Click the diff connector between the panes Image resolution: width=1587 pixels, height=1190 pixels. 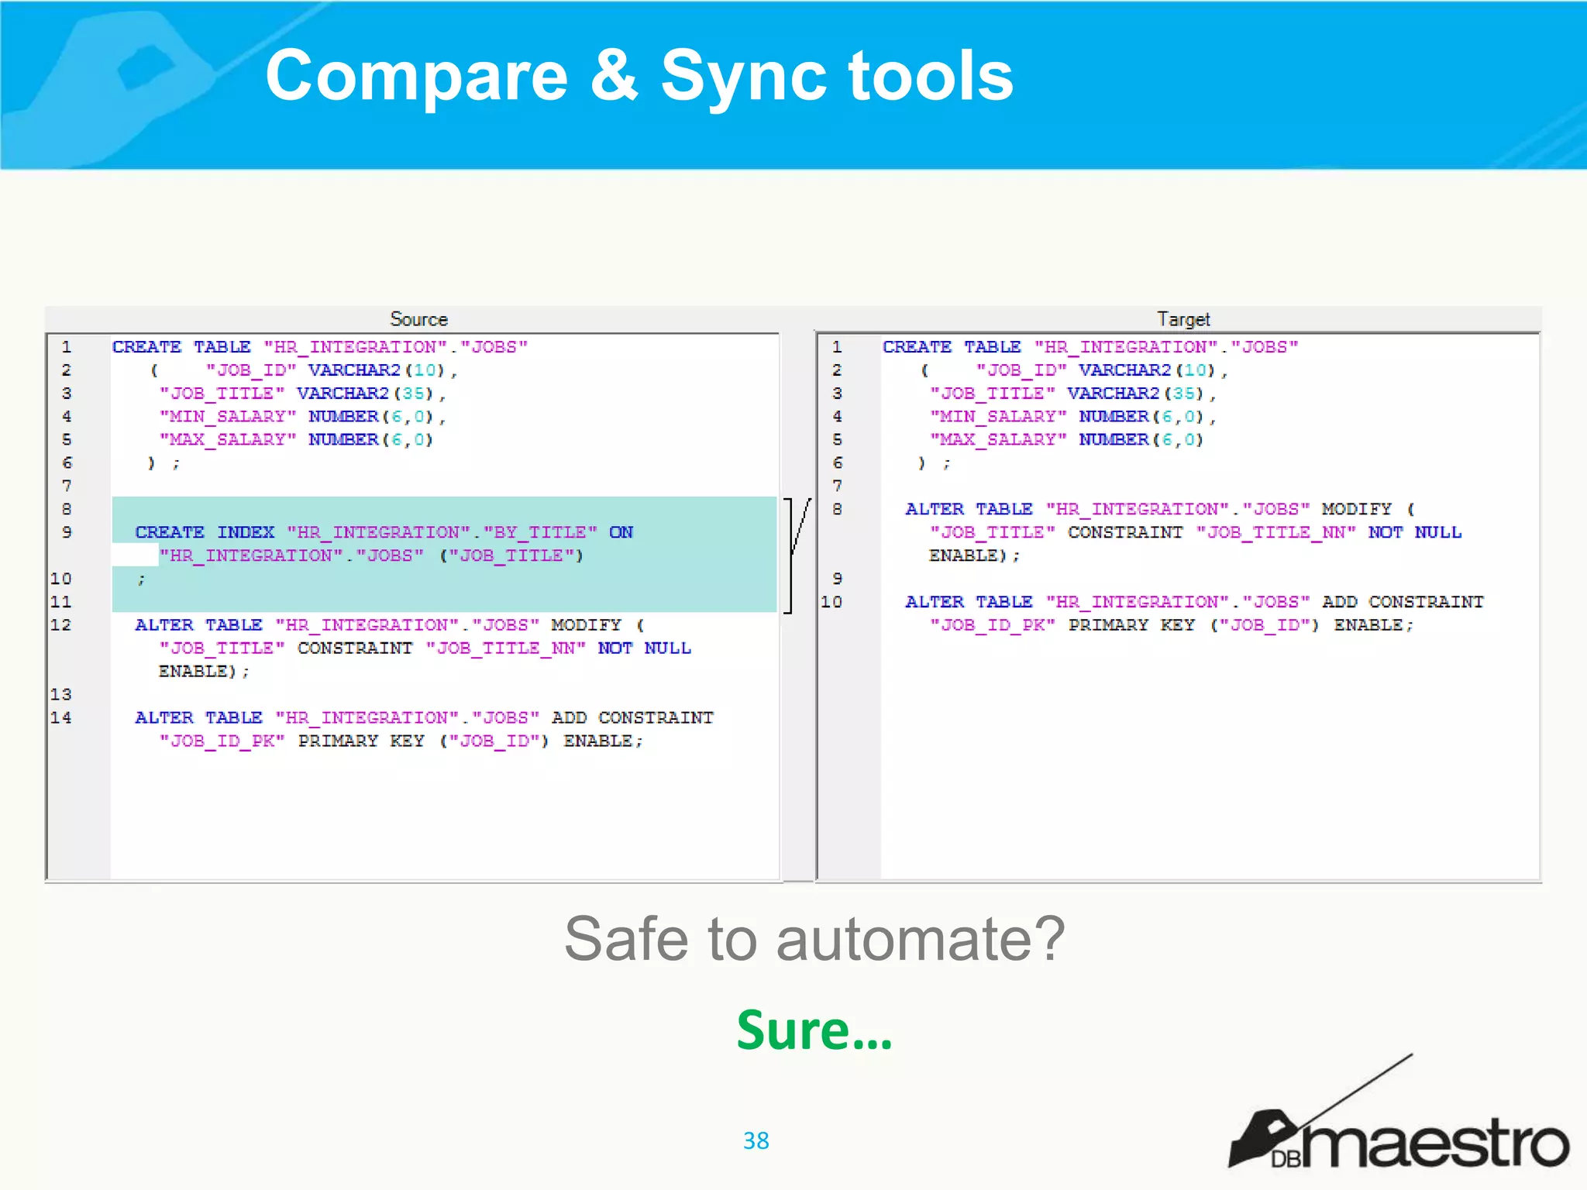pos(797,555)
